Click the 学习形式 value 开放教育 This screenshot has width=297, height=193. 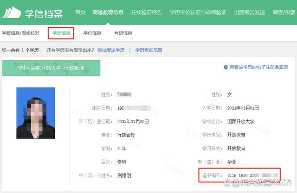point(236,149)
